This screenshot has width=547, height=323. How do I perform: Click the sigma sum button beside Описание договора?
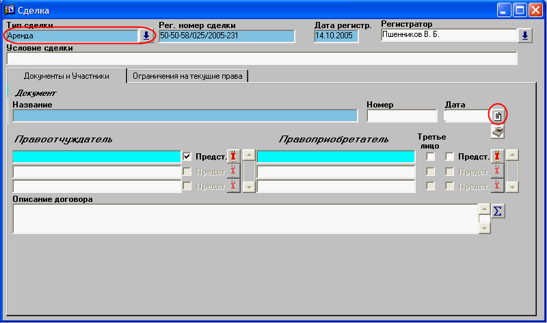pyautogui.click(x=498, y=211)
